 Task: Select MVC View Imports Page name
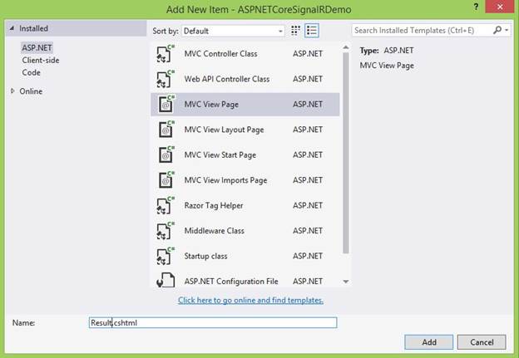pyautogui.click(x=225, y=180)
